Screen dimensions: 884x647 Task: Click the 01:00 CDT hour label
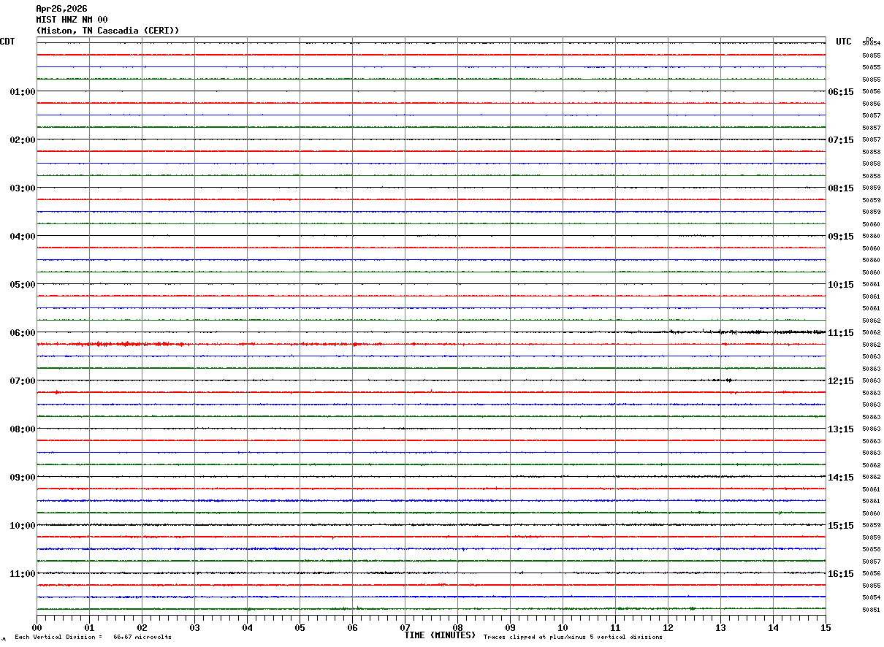[x=23, y=92]
